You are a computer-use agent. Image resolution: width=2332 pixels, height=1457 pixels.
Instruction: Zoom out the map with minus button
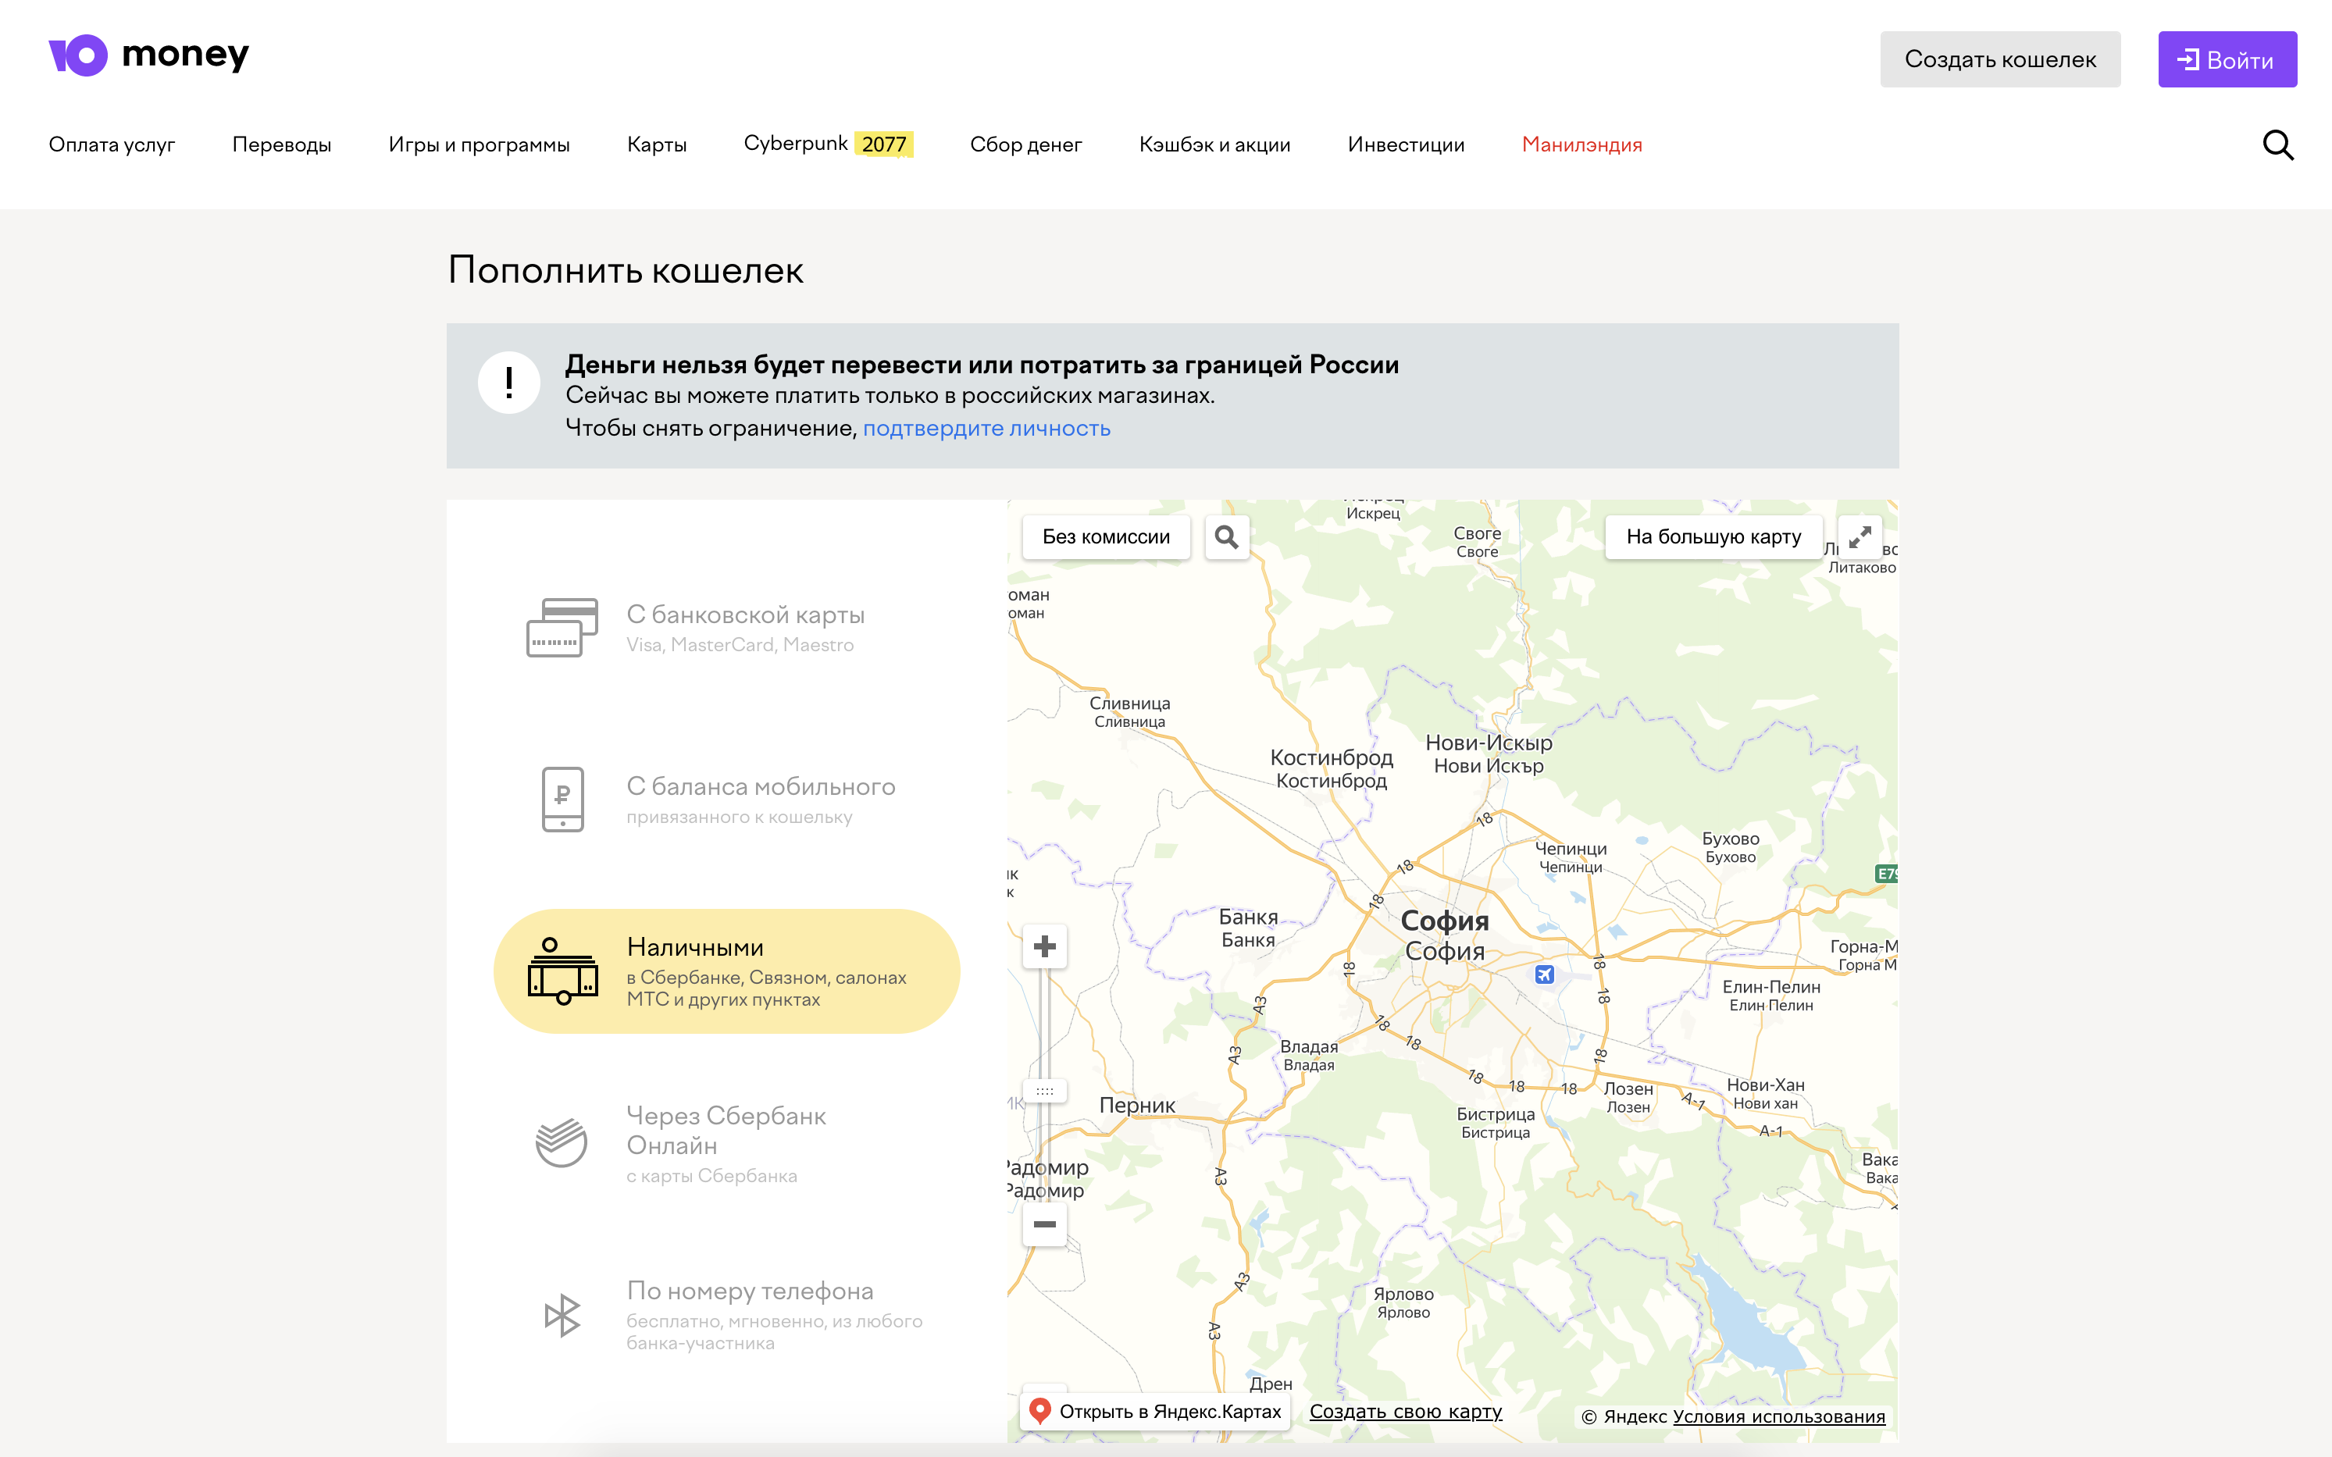[1045, 1225]
